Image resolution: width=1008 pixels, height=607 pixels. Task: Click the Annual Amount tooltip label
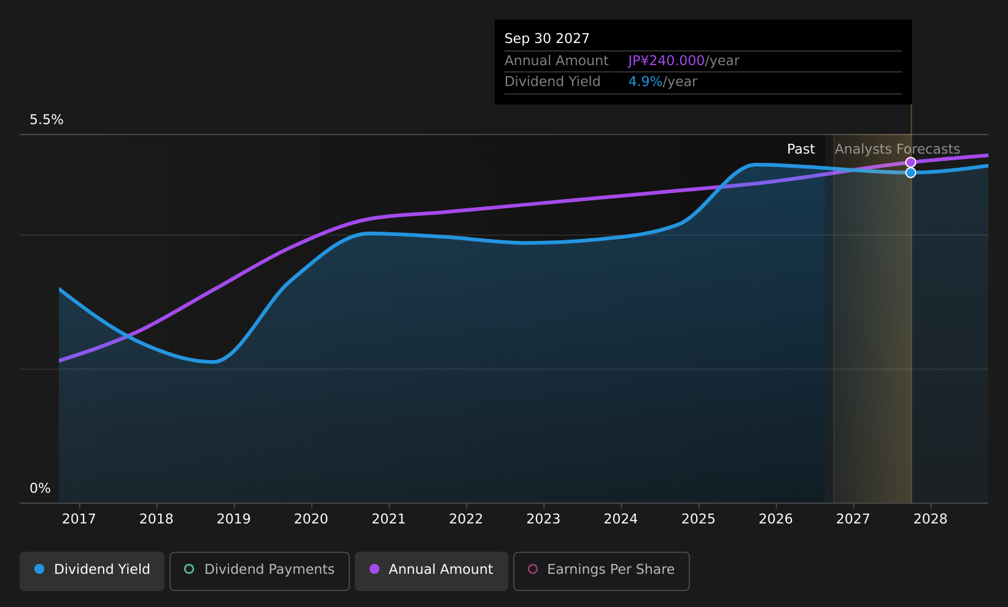click(557, 61)
